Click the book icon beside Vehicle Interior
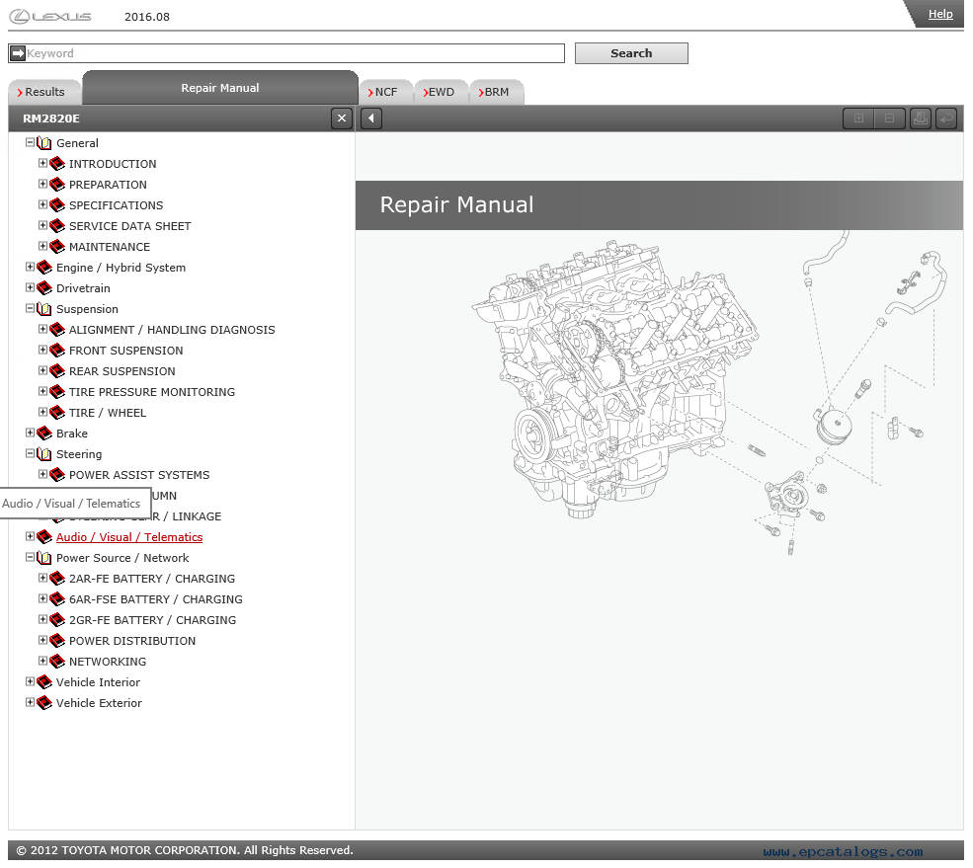This screenshot has height=868, width=973. click(44, 682)
